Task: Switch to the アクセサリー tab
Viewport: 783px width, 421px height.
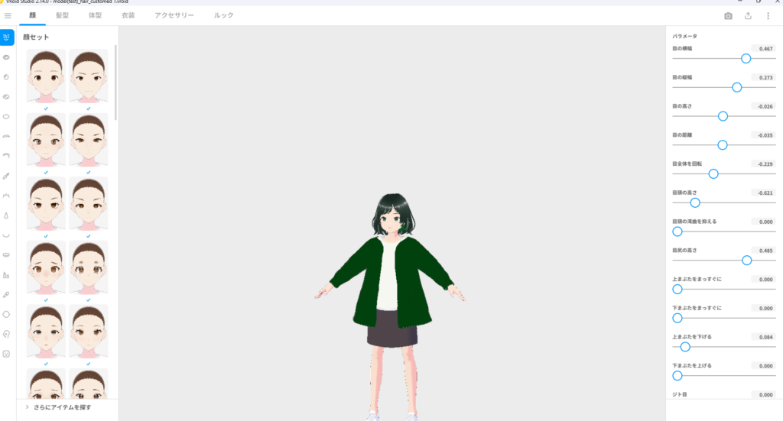Action: 174,15
